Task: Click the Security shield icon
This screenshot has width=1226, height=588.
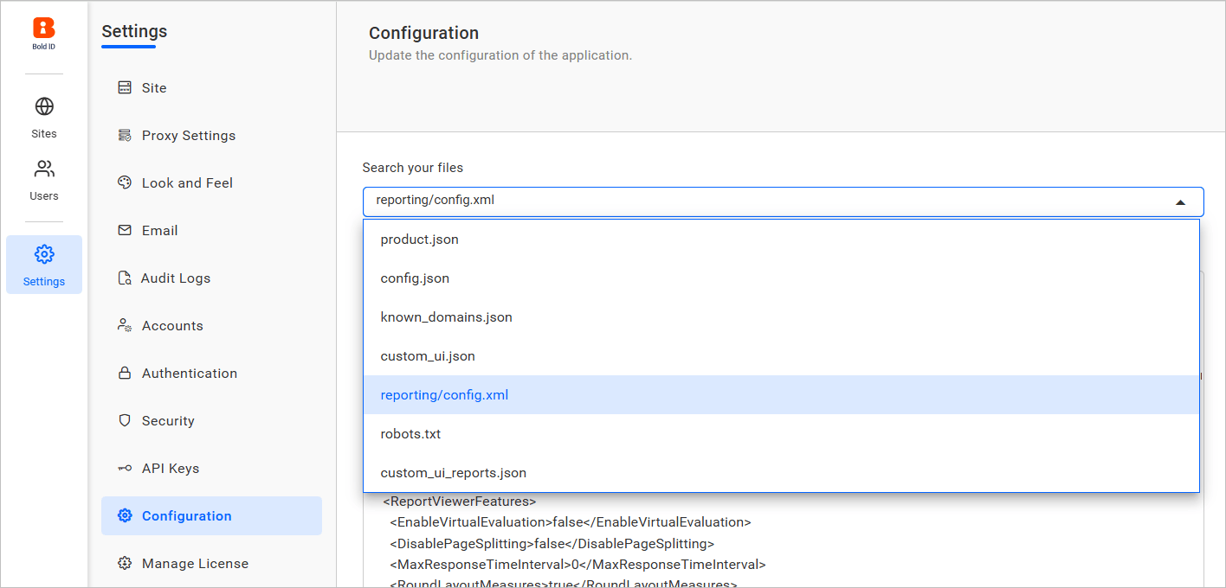Action: click(124, 420)
